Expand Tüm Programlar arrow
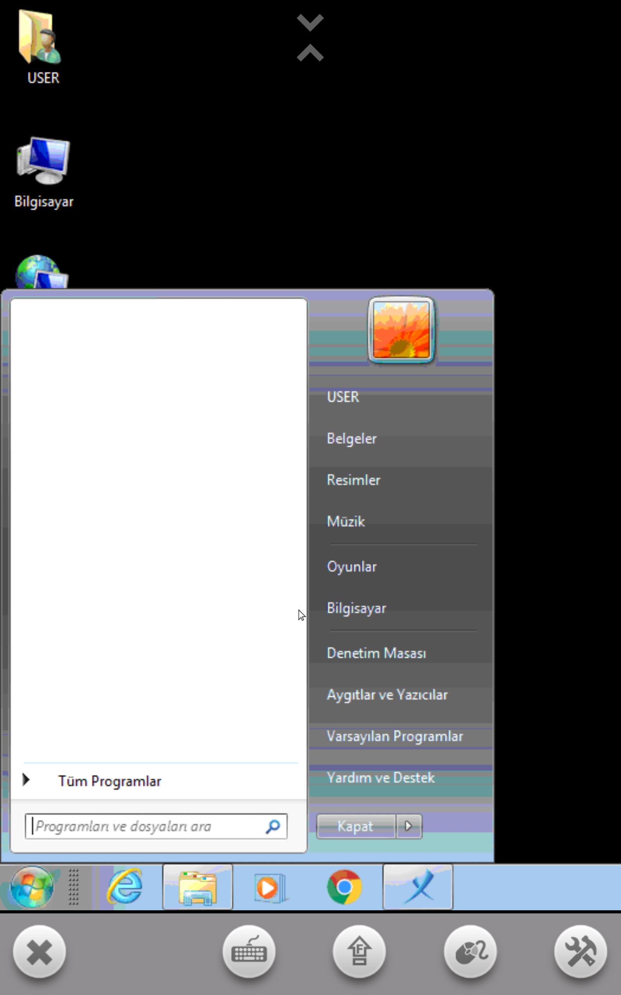 26,780
